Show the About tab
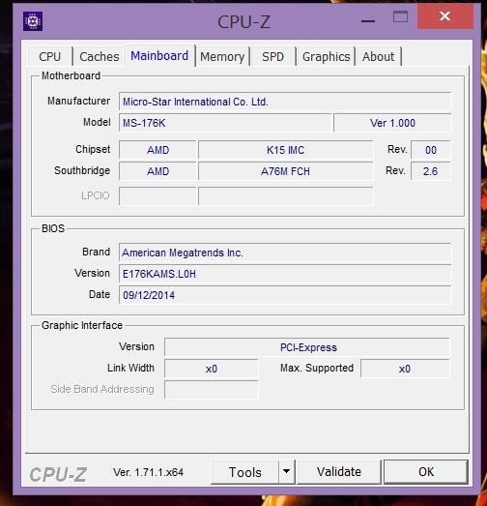Viewport: 487px width, 506px height. pyautogui.click(x=379, y=57)
